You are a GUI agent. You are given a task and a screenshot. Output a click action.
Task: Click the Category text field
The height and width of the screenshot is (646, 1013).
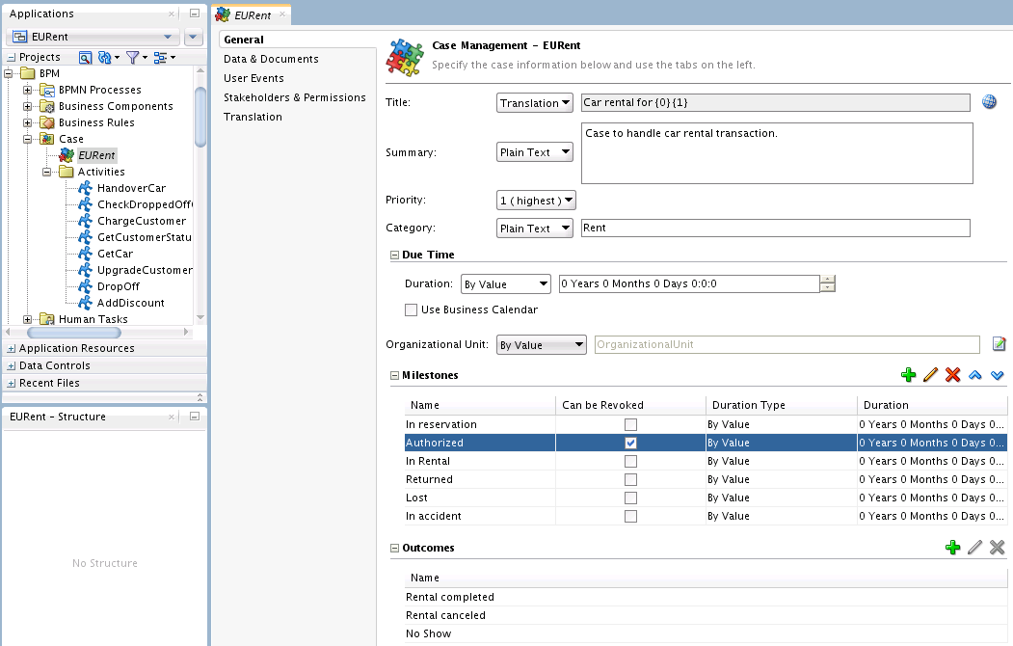tap(775, 229)
